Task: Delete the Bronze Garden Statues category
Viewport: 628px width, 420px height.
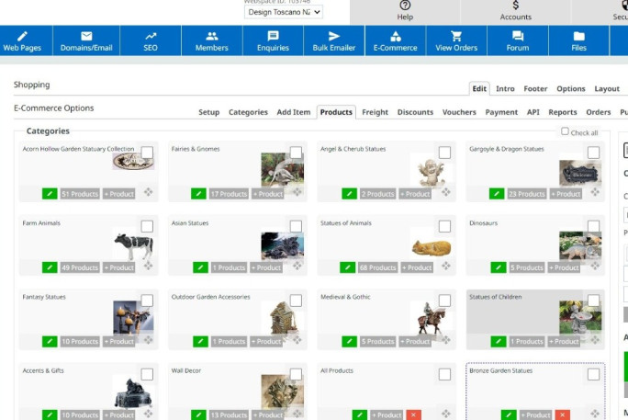Action: 562,414
